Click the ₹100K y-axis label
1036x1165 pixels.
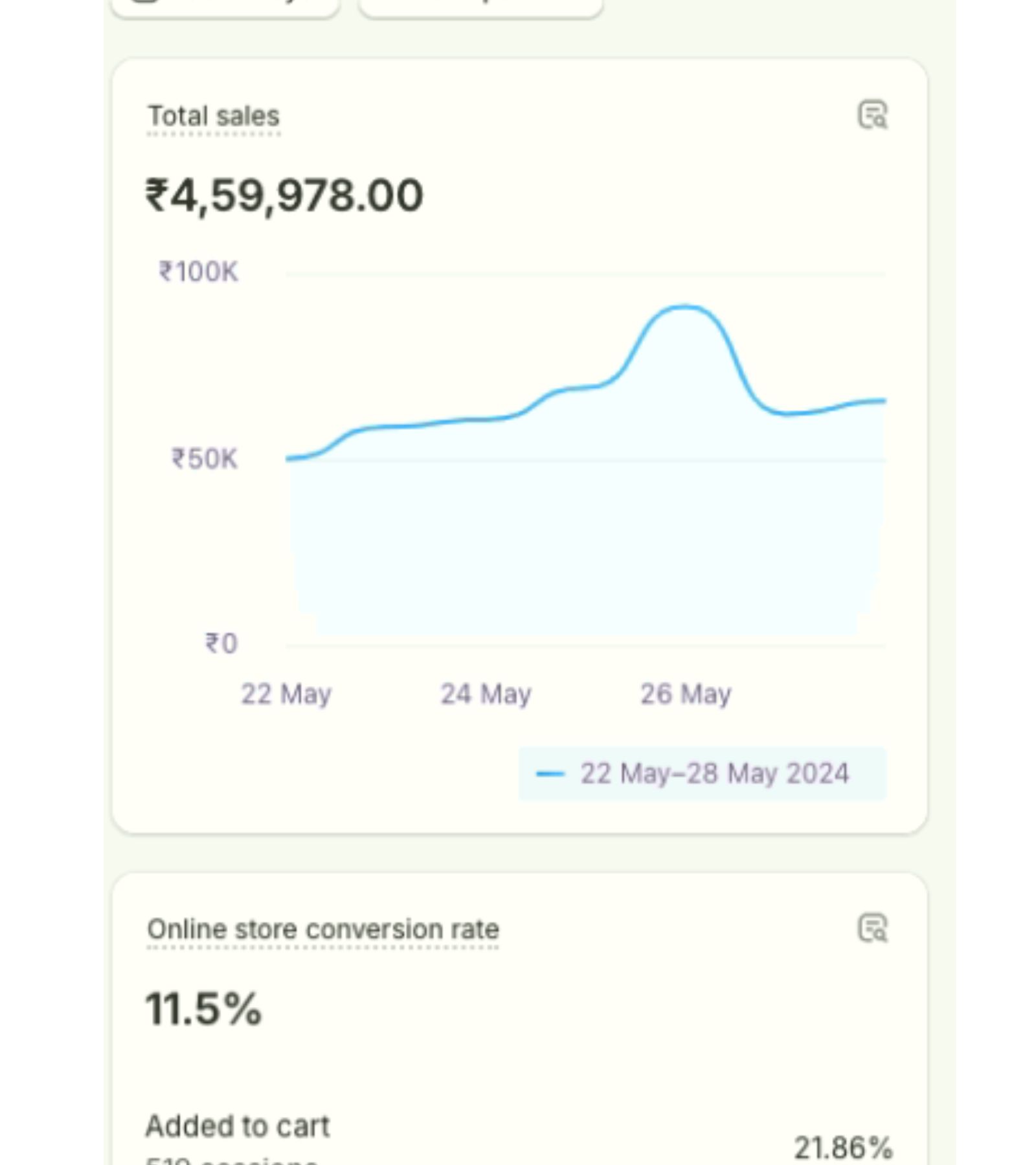(x=199, y=272)
